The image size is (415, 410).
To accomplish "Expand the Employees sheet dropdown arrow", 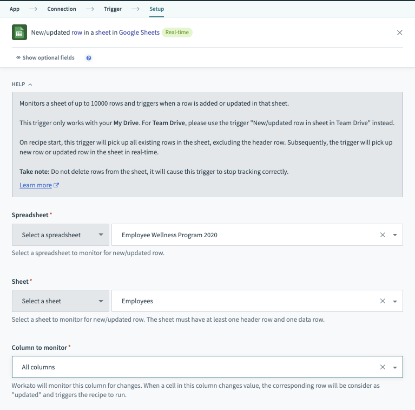I will [x=395, y=301].
